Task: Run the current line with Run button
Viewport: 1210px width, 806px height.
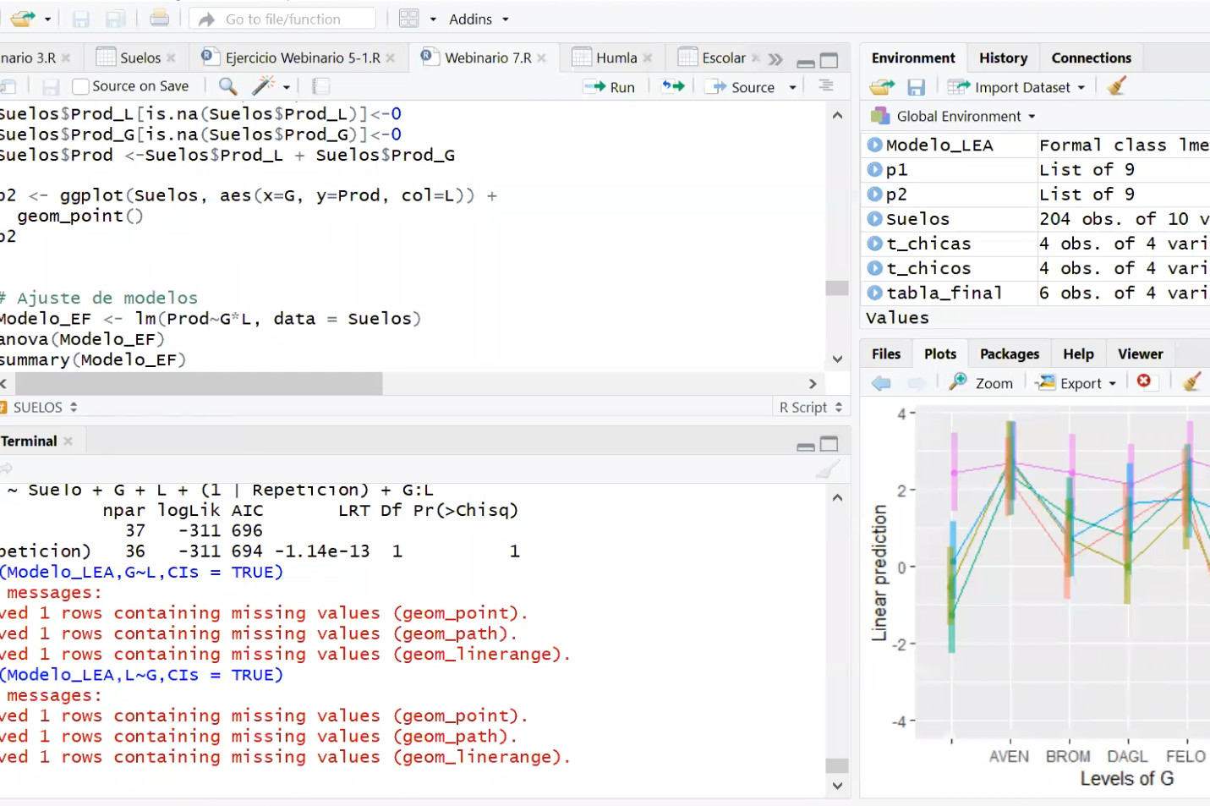Action: [x=610, y=86]
